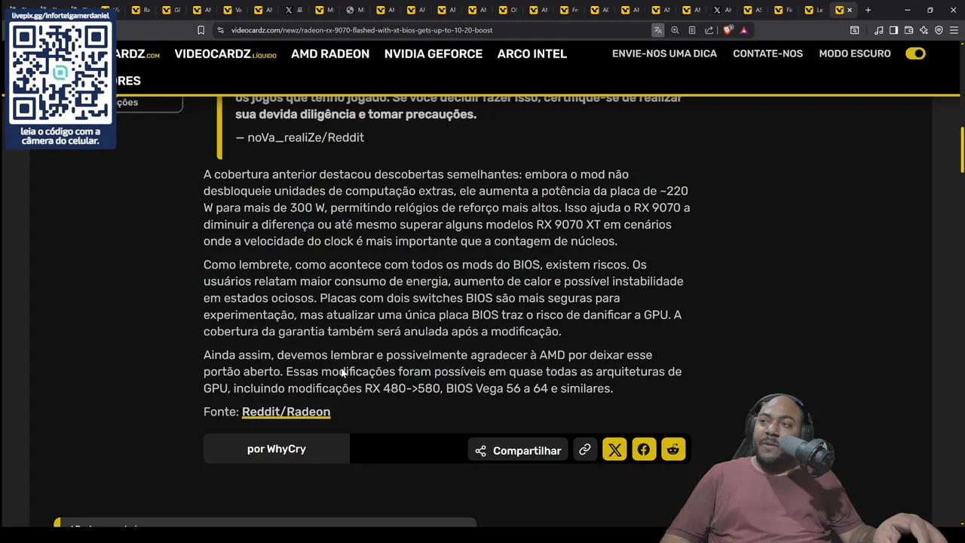Click the tab search icon in toolbar
The height and width of the screenshot is (543, 965).
tap(854, 30)
